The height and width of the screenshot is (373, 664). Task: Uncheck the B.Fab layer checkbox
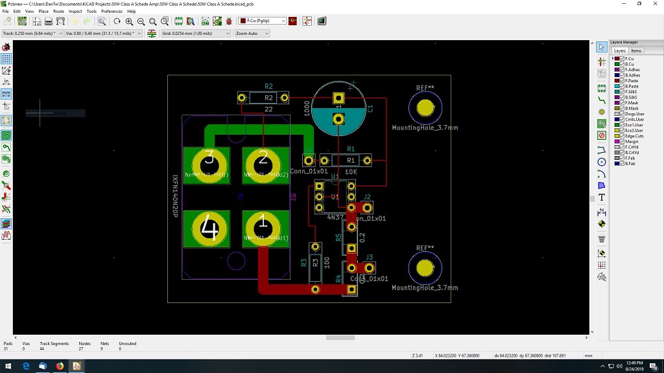622,164
